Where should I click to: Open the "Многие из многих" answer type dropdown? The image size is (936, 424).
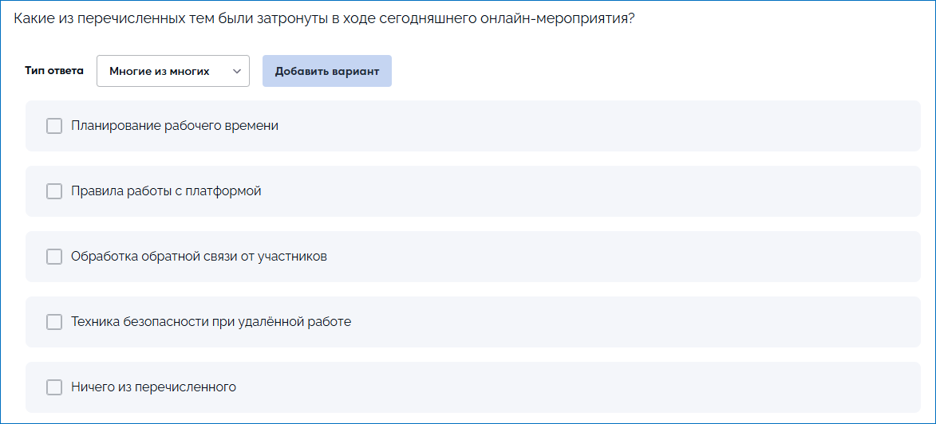tap(172, 71)
